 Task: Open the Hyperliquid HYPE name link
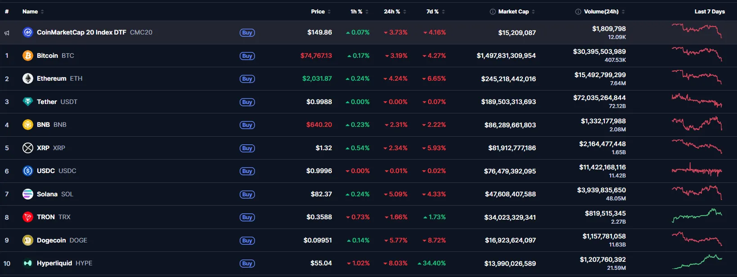tap(64, 263)
